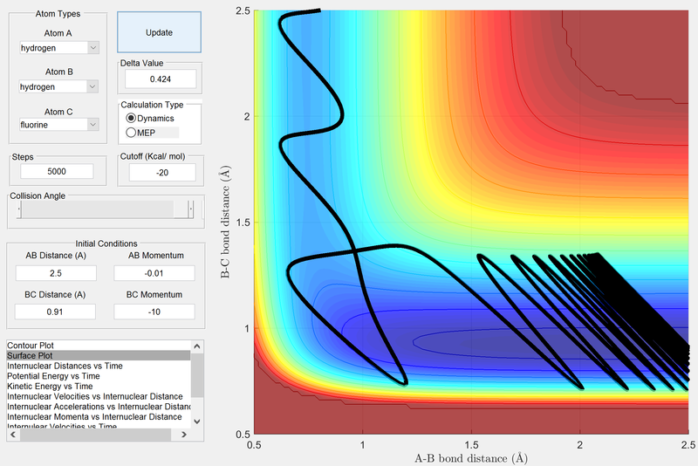Click the AB Distance input field
This screenshot has width=698, height=466.
click(56, 273)
